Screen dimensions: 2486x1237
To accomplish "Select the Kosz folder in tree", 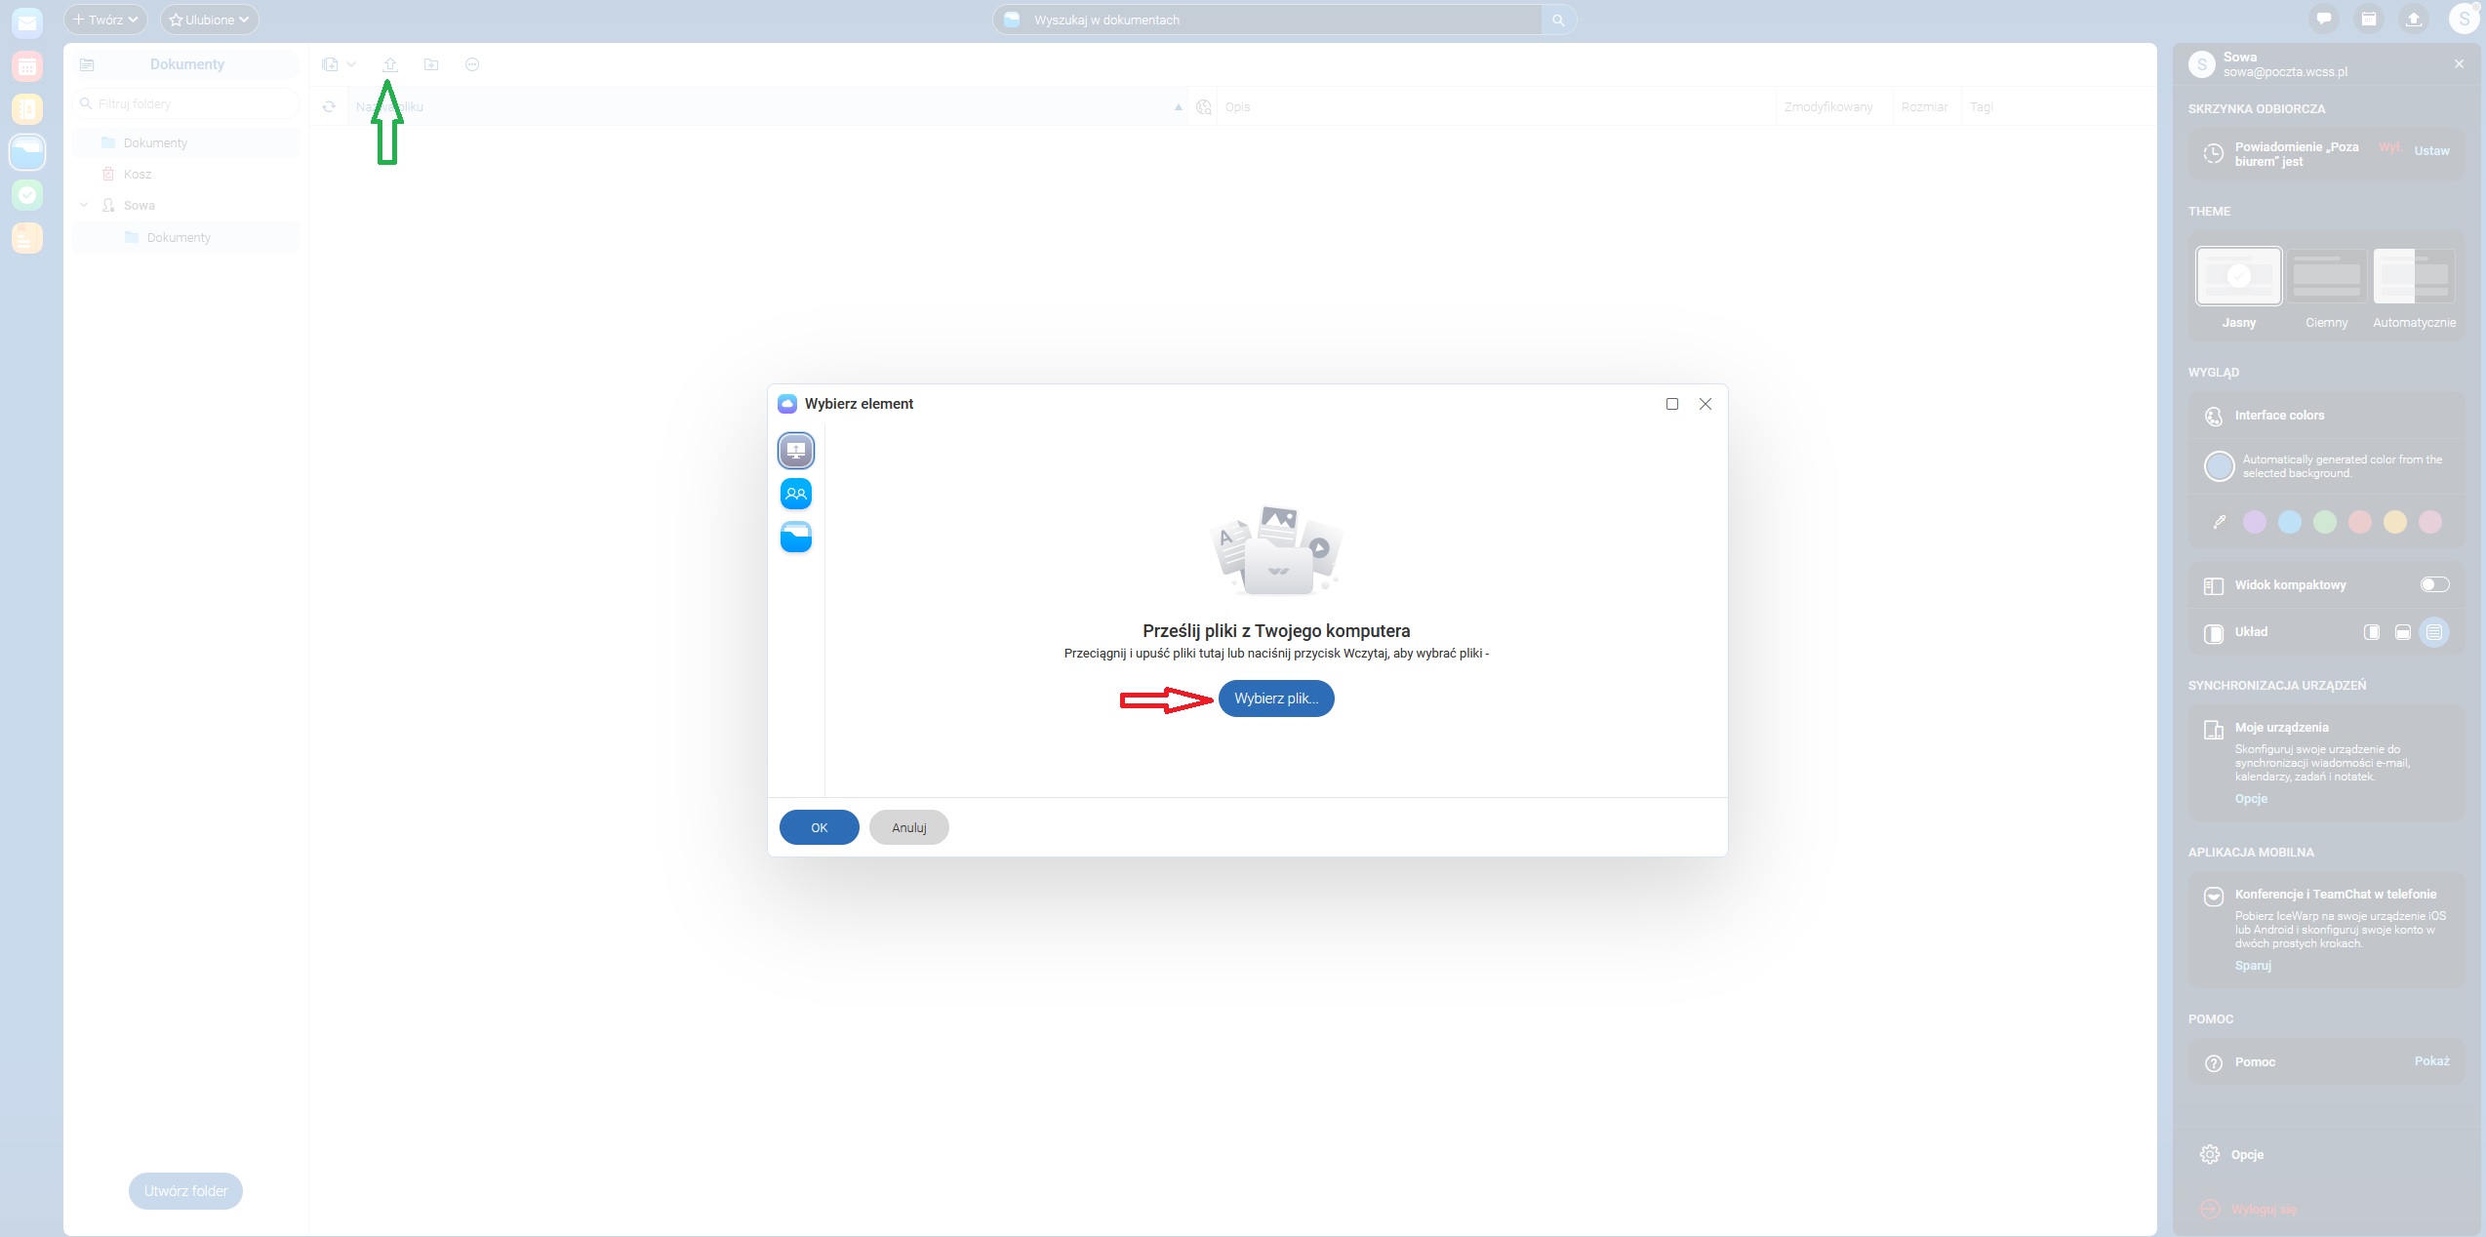I will pos(138,174).
